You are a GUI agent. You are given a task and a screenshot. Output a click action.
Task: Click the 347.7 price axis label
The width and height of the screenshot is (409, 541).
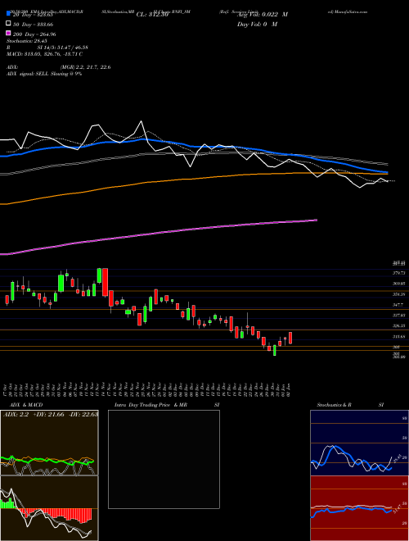[398, 305]
